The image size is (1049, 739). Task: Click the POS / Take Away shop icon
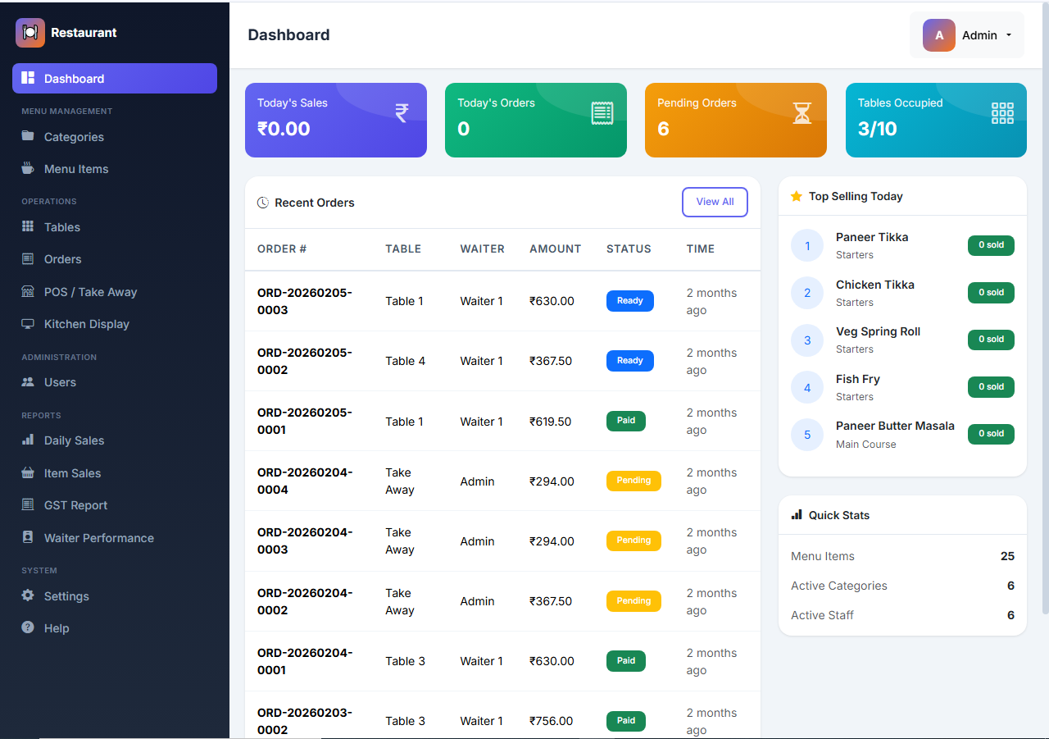28,292
